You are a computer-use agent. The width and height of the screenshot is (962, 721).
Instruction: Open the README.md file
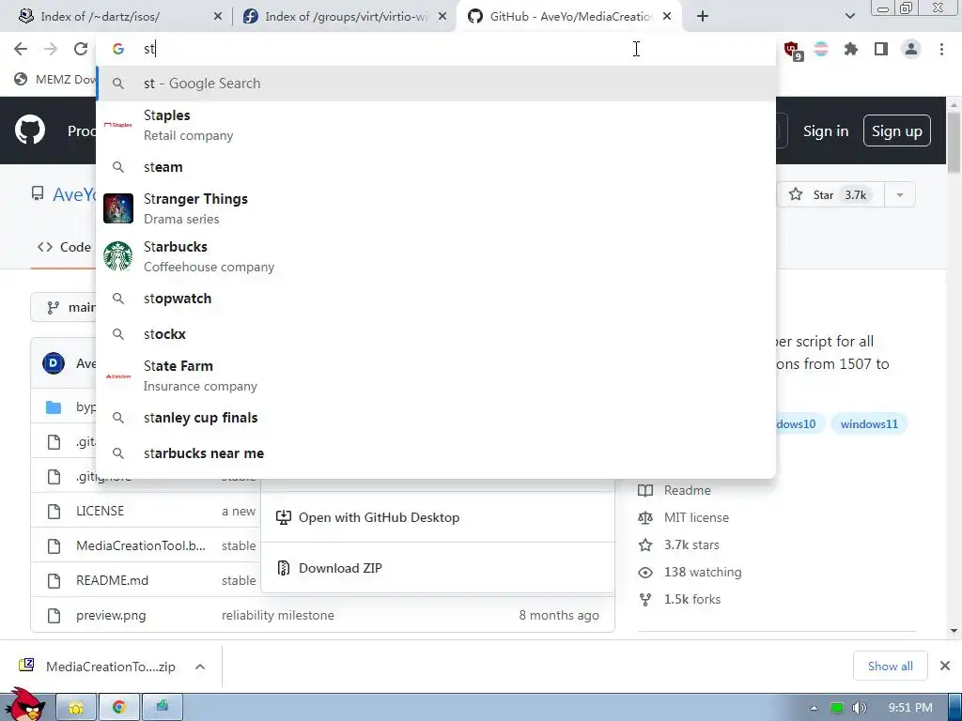click(113, 580)
